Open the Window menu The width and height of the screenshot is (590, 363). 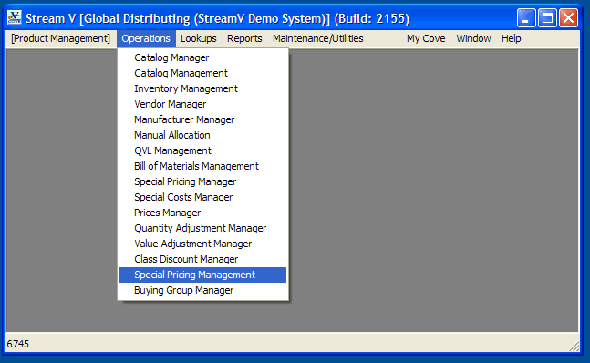pos(473,38)
